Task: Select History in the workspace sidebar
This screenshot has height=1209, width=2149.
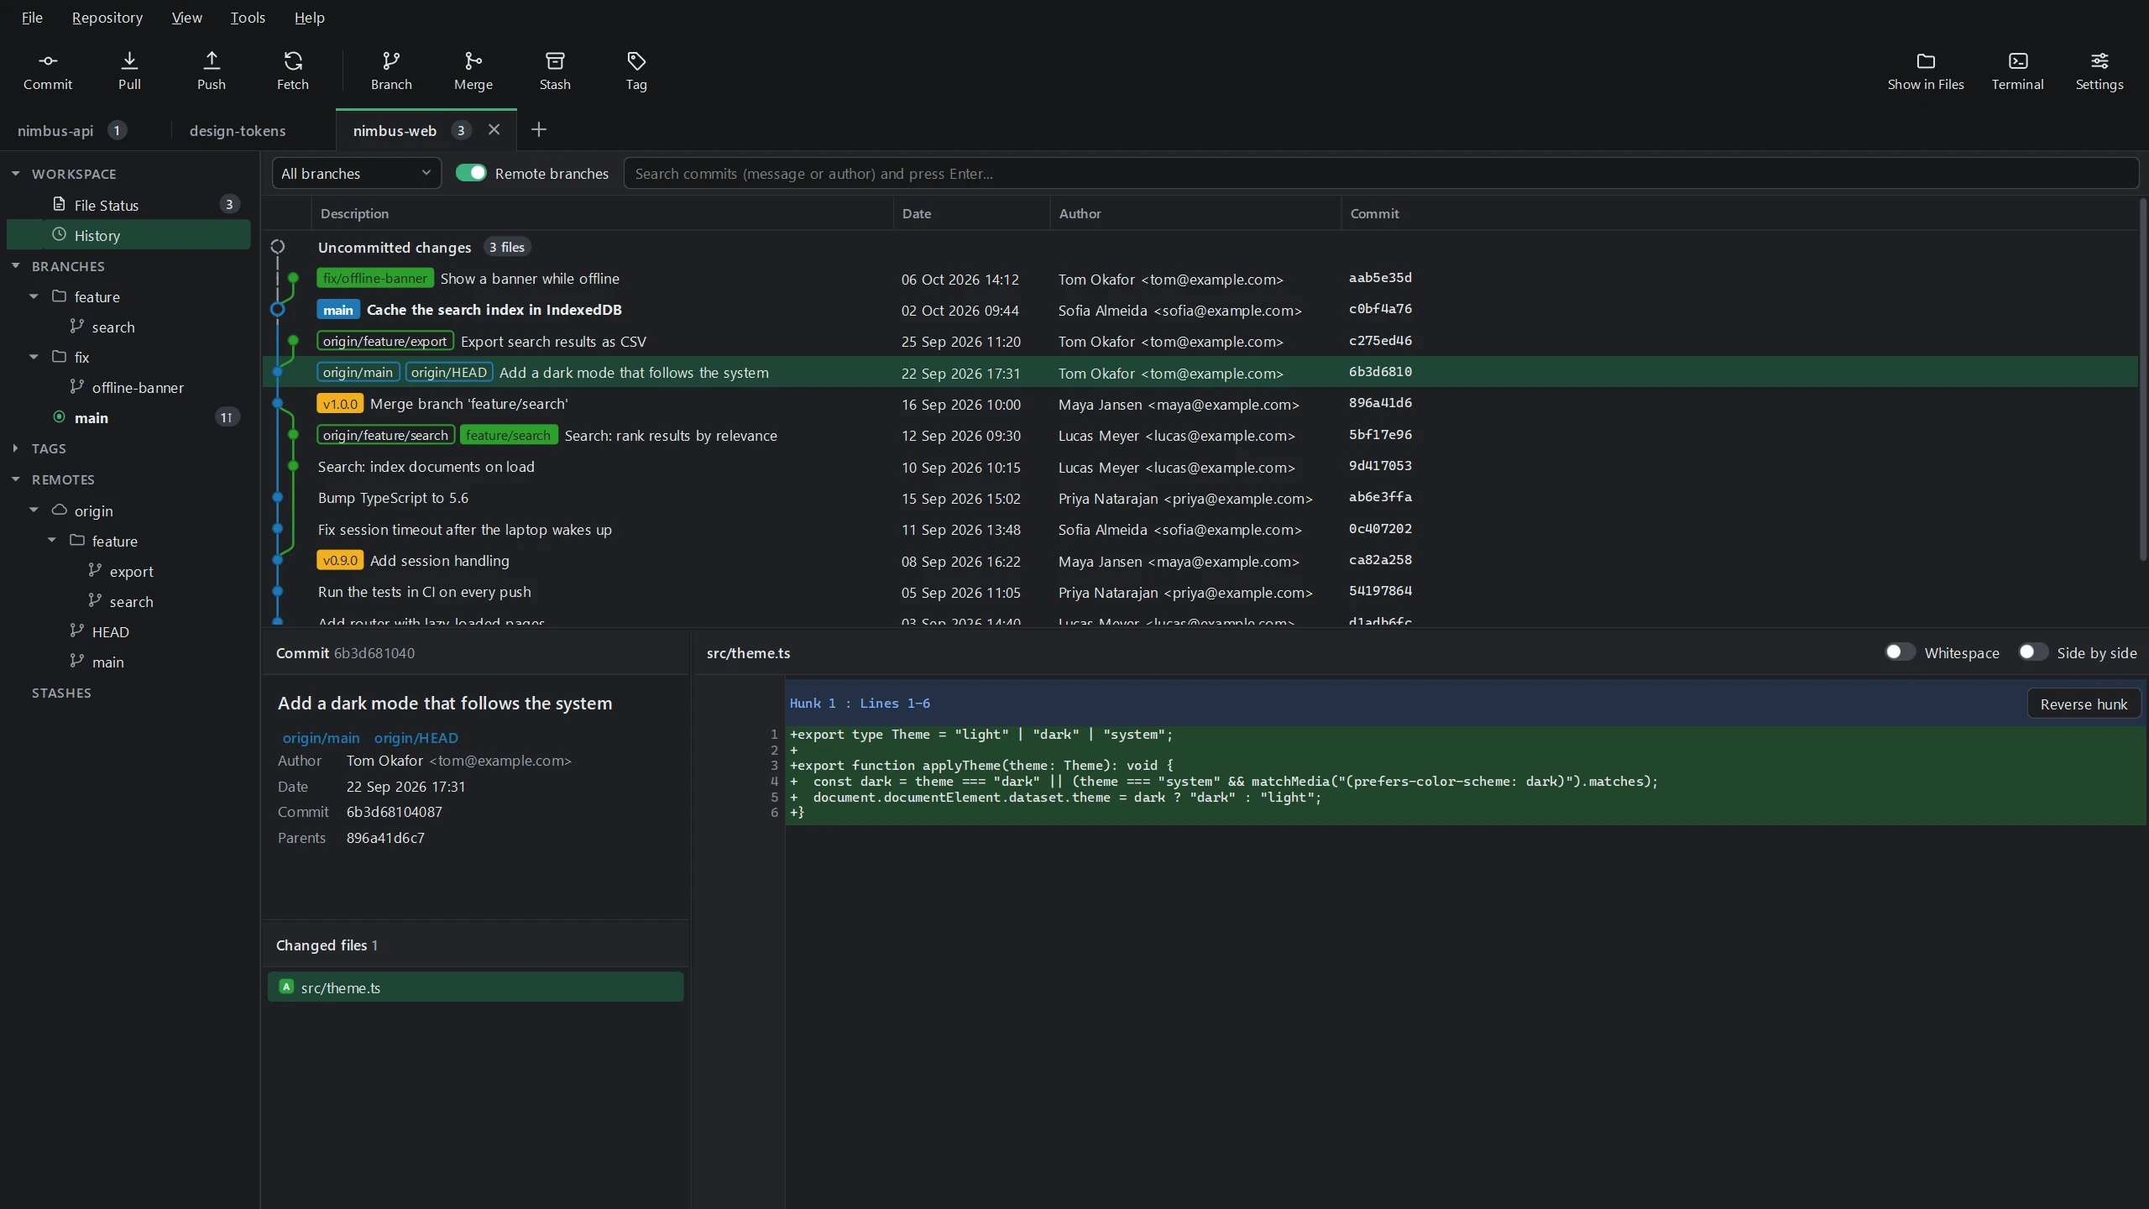Action: point(129,235)
